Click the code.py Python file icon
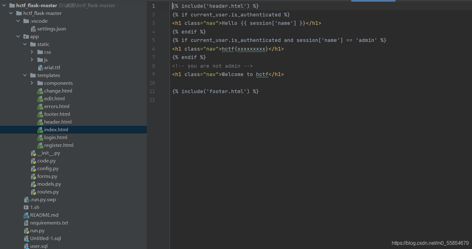The image size is (472, 249). pos(33,161)
